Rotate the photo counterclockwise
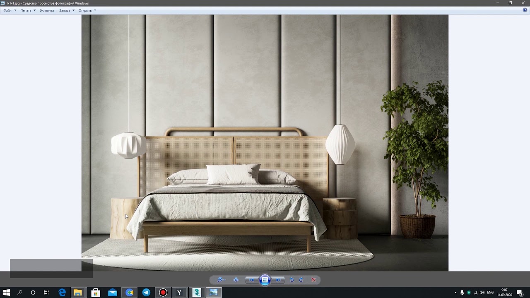Image resolution: width=530 pixels, height=298 pixels. tap(291, 280)
